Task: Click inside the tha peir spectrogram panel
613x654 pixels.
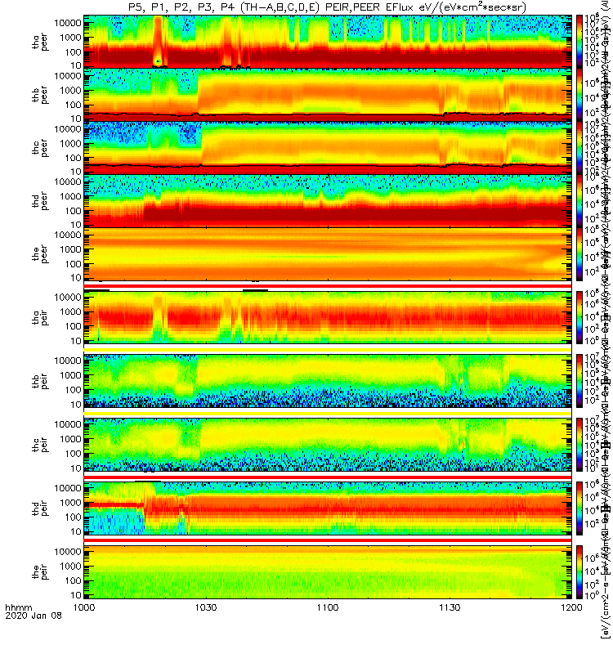Action: (x=328, y=317)
